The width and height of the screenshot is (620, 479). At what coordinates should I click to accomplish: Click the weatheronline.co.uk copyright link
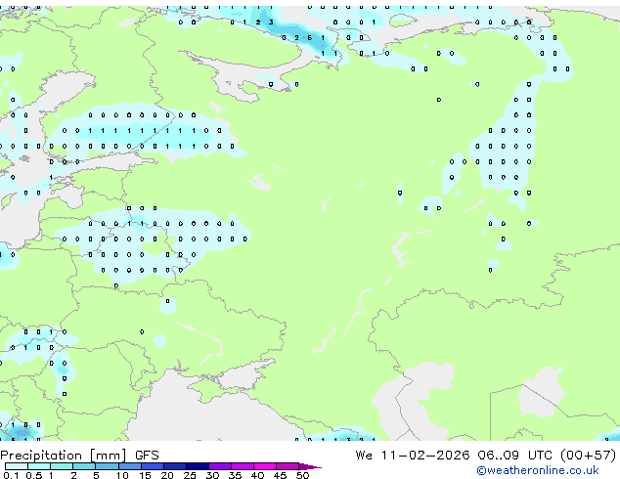click(x=538, y=470)
